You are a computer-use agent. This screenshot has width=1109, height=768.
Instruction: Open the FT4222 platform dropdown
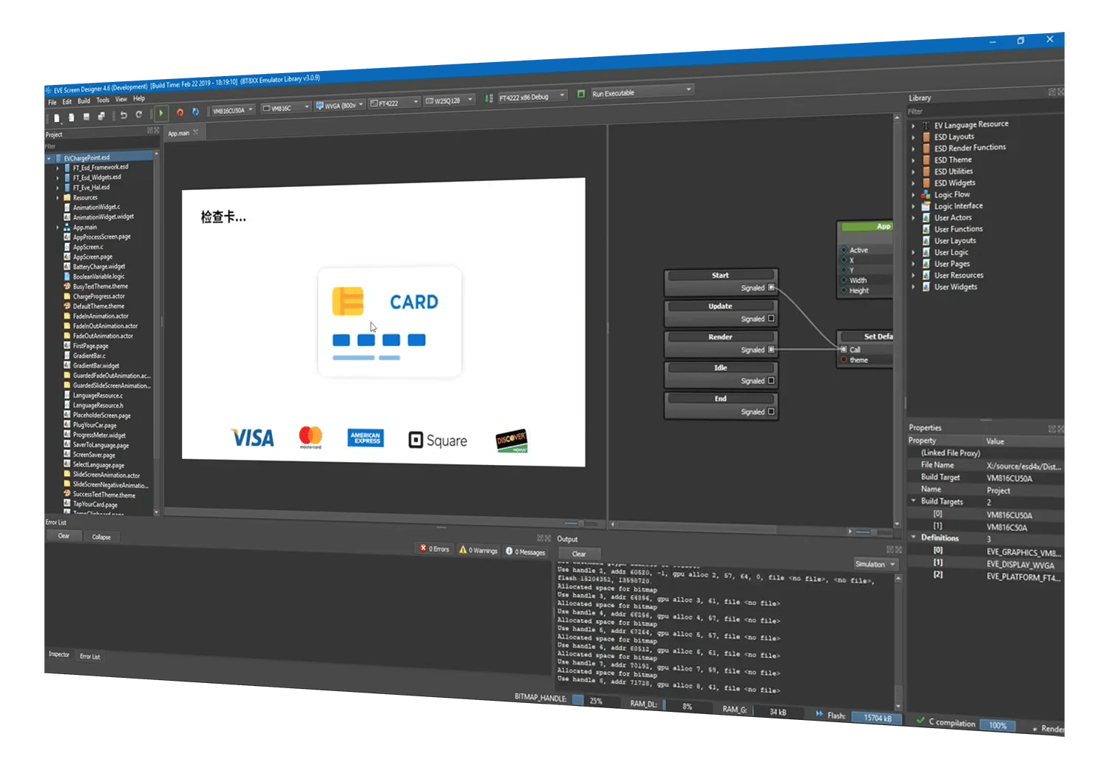point(394,103)
